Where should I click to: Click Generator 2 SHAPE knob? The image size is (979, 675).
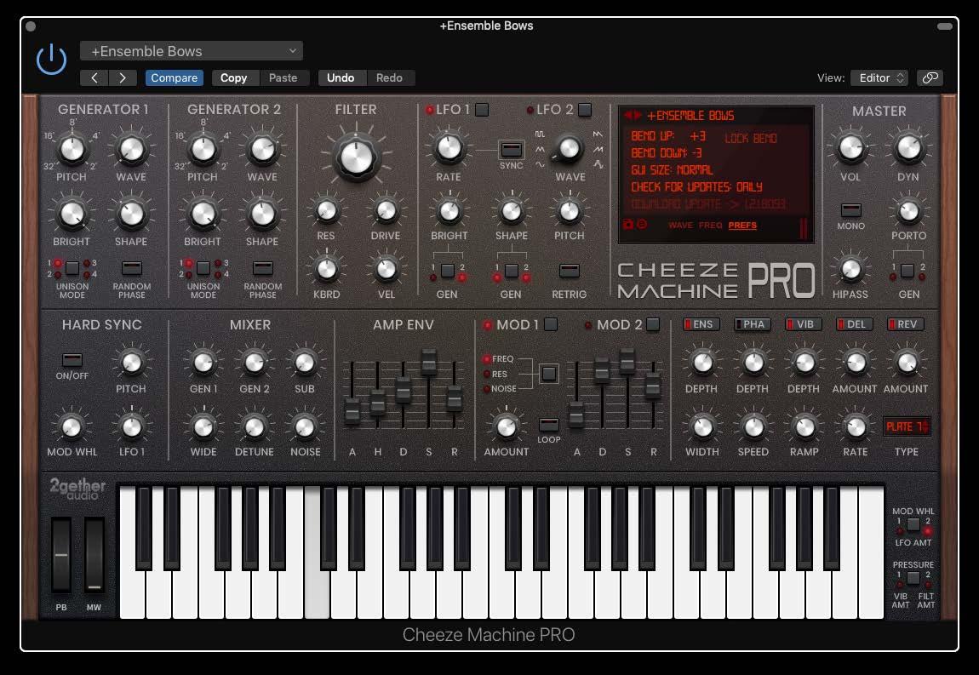[x=262, y=215]
